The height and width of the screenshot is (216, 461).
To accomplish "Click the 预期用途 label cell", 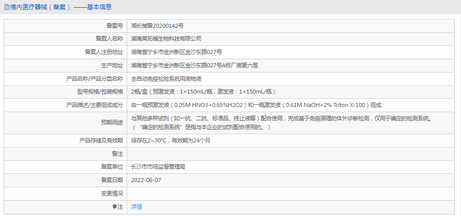I will point(65,123).
